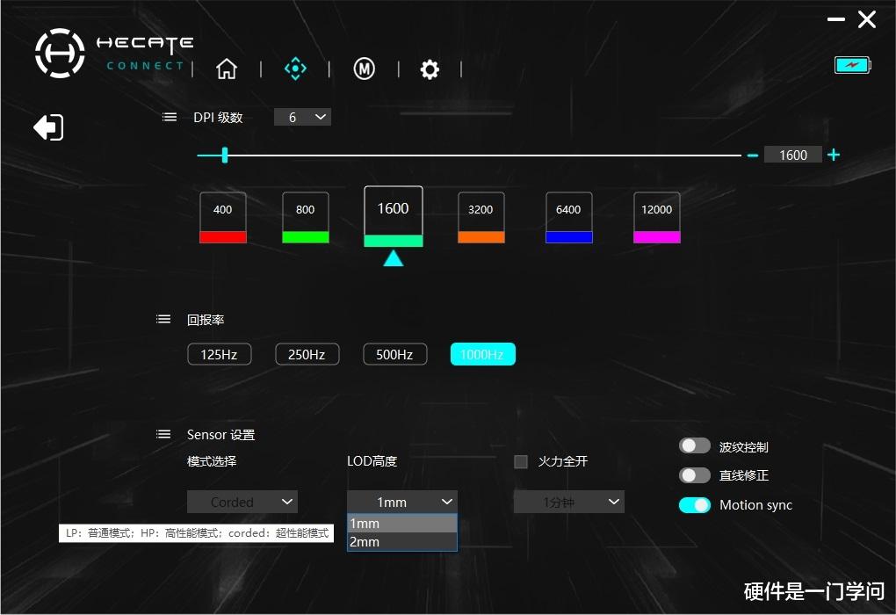Click the orange color bar under 3200
Image resolution: width=896 pixels, height=615 pixels.
[x=481, y=237]
